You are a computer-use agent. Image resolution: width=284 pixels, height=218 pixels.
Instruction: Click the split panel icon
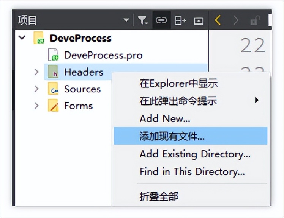pyautogui.click(x=180, y=20)
